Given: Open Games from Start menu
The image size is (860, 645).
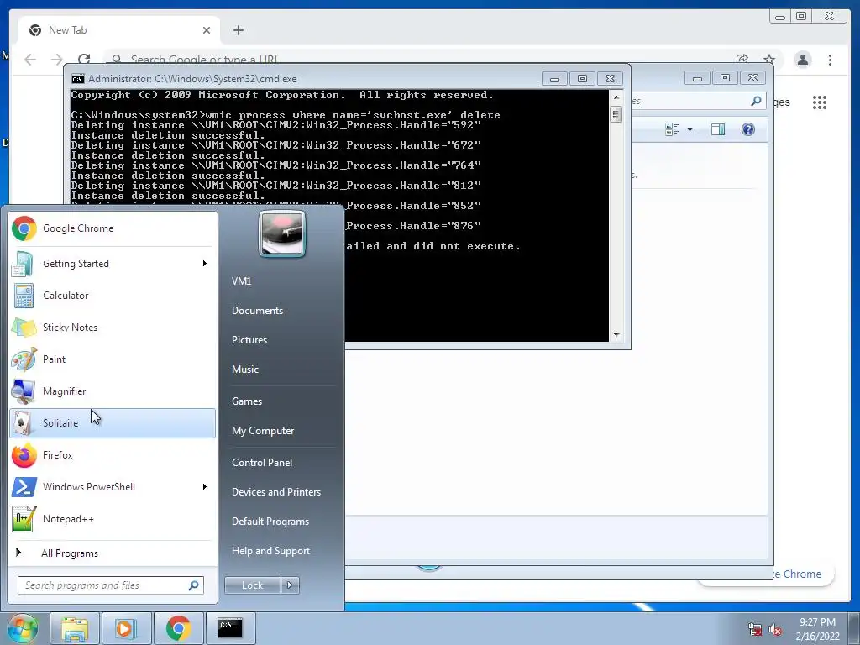Looking at the screenshot, I should 247,401.
